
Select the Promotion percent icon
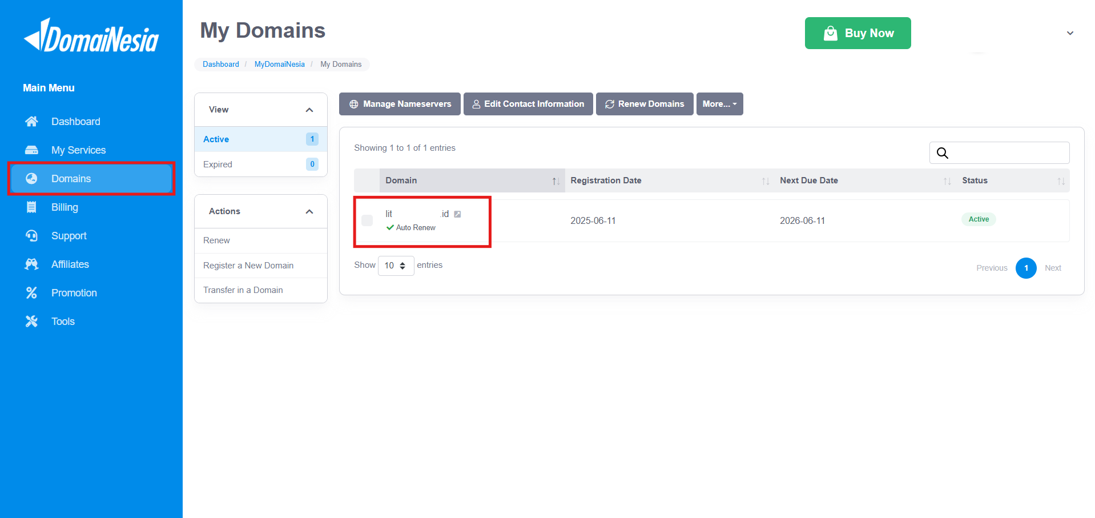pos(32,292)
